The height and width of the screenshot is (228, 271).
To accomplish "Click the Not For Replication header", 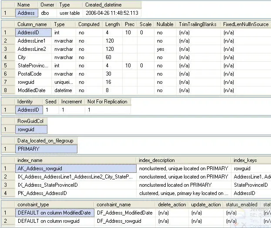I will tap(107, 102).
